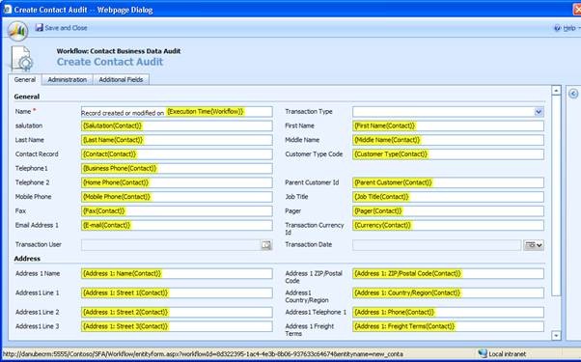The width and height of the screenshot is (581, 362).
Task: Click the Mobile Phone input field
Action: pos(177,197)
